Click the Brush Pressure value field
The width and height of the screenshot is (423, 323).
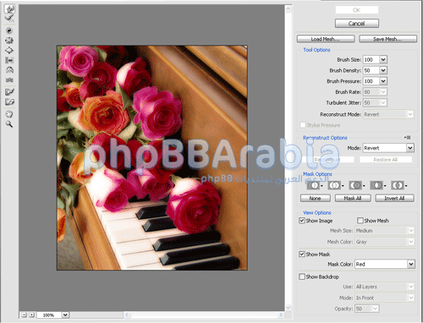[x=371, y=81]
